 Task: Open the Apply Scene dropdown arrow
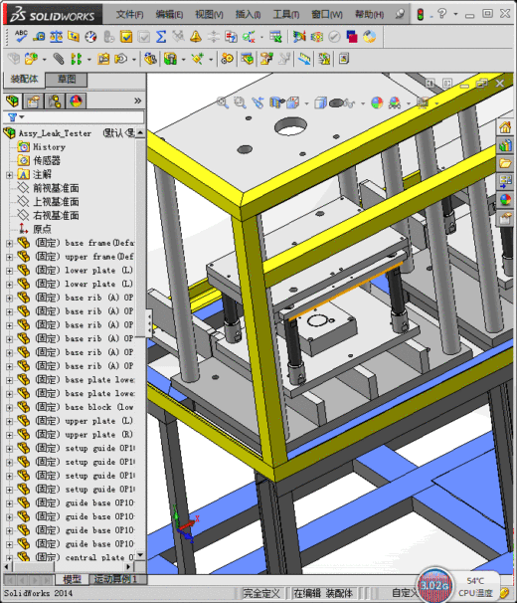408,103
